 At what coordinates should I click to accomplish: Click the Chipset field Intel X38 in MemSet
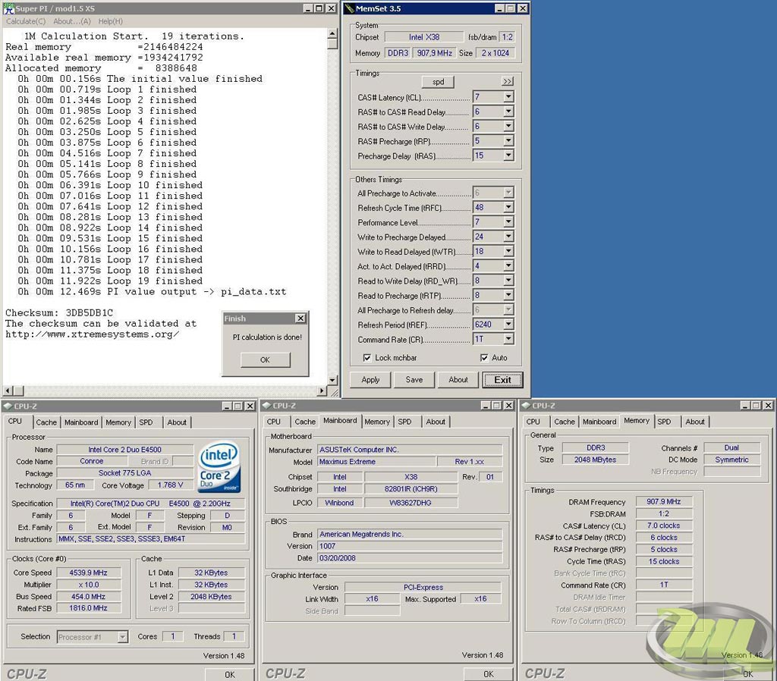click(423, 37)
